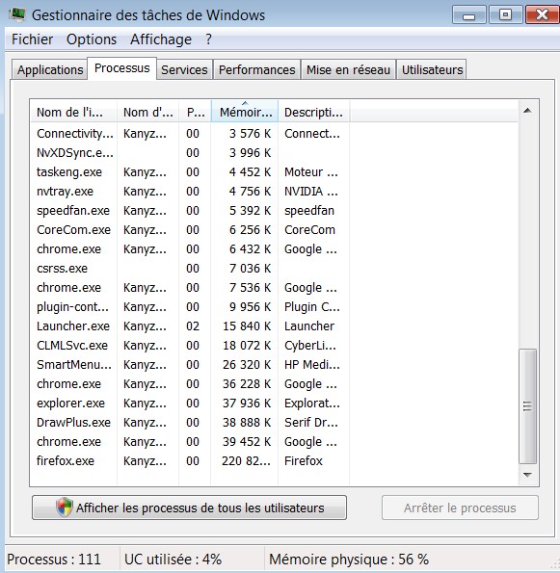Select chrome.exe using 7 536 K
The image size is (560, 573).
[190, 288]
